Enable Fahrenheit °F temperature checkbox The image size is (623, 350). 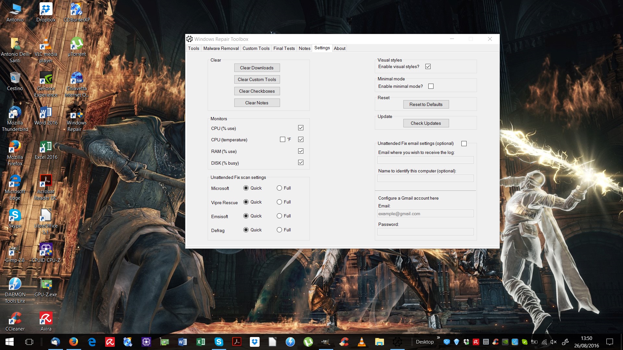pos(283,139)
